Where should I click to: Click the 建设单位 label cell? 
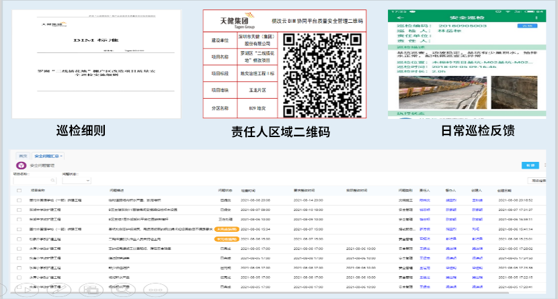221,40
